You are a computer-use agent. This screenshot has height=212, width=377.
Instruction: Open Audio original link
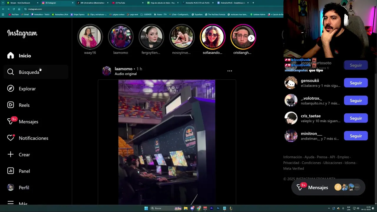tap(125, 74)
